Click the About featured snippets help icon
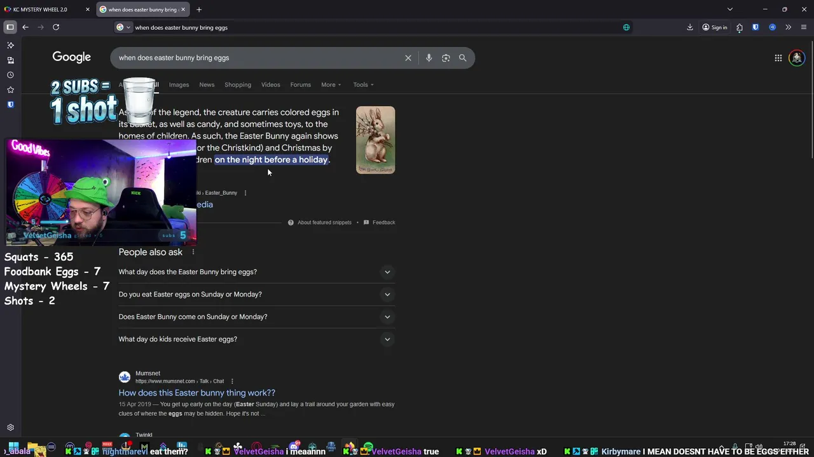814x457 pixels. coord(291,223)
